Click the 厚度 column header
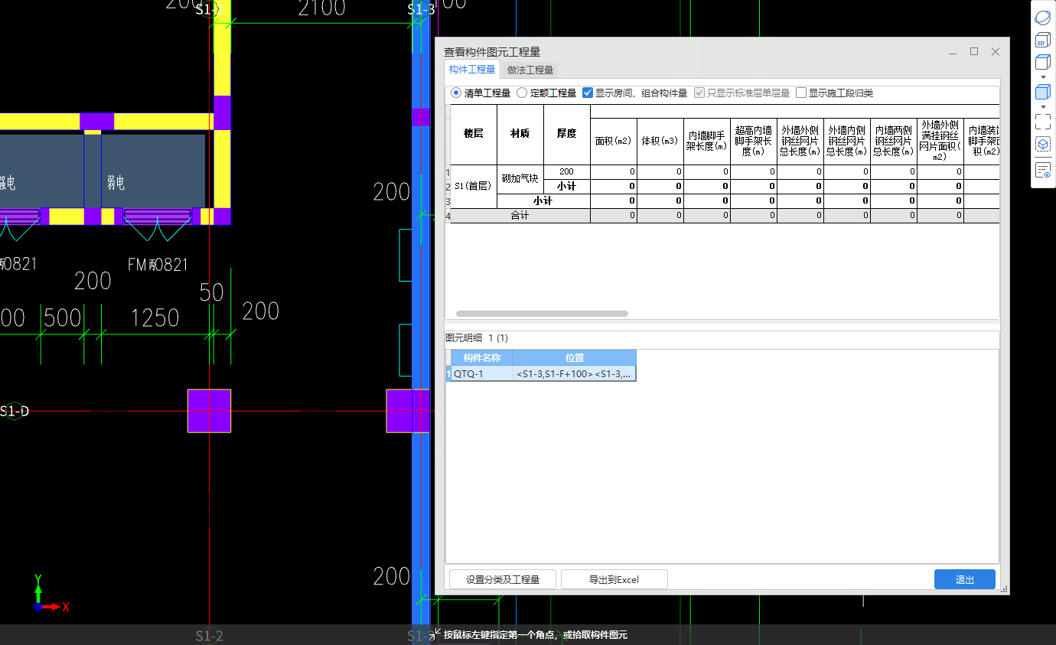The width and height of the screenshot is (1056, 645). (567, 134)
